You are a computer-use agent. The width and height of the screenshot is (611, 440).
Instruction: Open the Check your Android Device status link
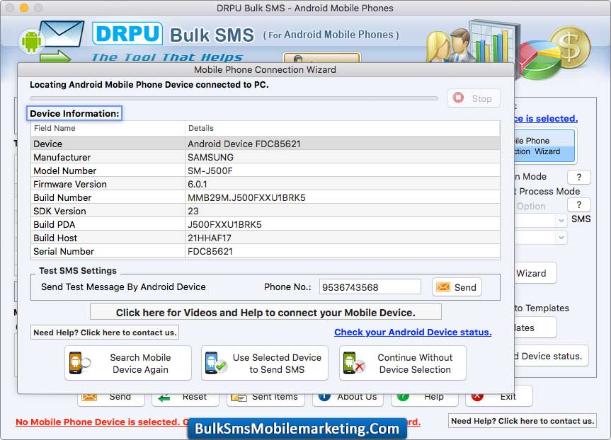pos(413,332)
